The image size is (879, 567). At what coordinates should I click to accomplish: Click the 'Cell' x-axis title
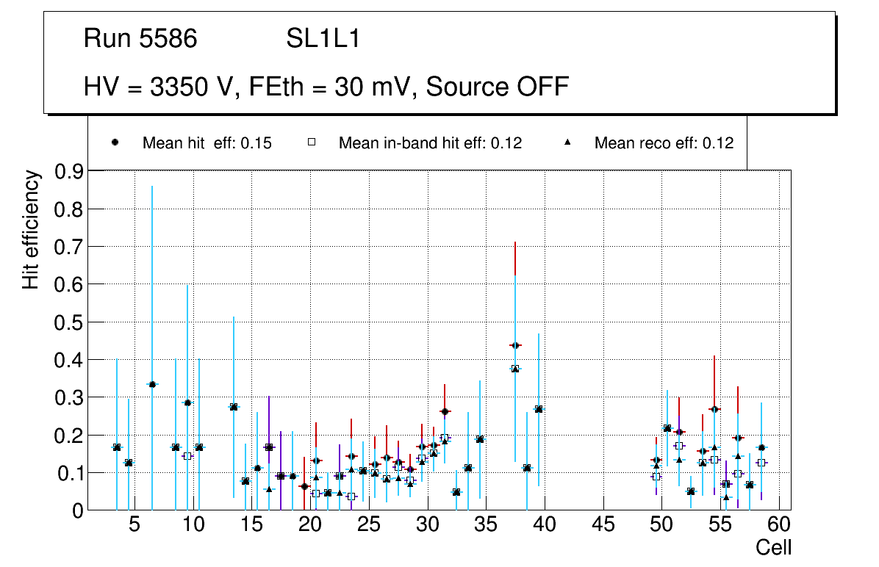(x=773, y=548)
